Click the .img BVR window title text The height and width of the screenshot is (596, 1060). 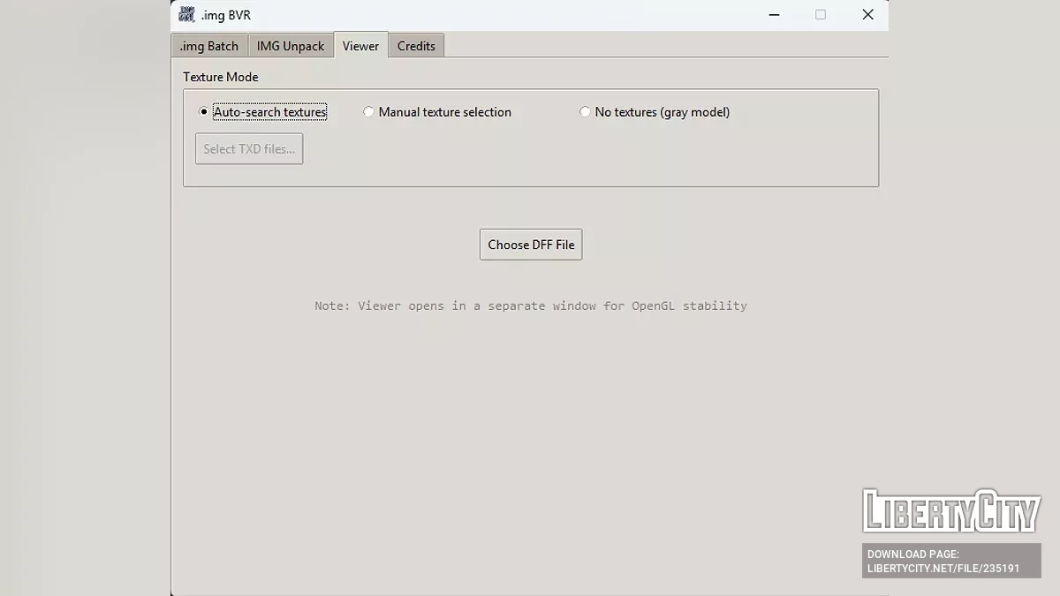pyautogui.click(x=226, y=15)
